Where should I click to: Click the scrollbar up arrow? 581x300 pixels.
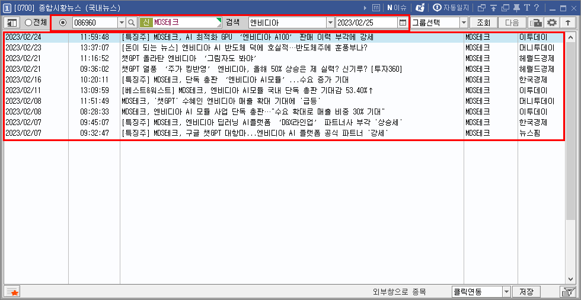coord(570,37)
